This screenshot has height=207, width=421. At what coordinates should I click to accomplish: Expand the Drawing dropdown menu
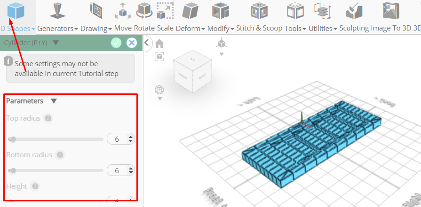[110, 29]
